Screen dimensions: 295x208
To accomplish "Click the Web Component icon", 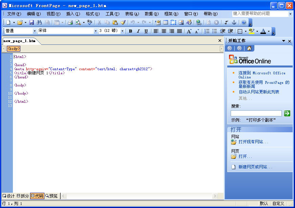I will coord(157,23).
